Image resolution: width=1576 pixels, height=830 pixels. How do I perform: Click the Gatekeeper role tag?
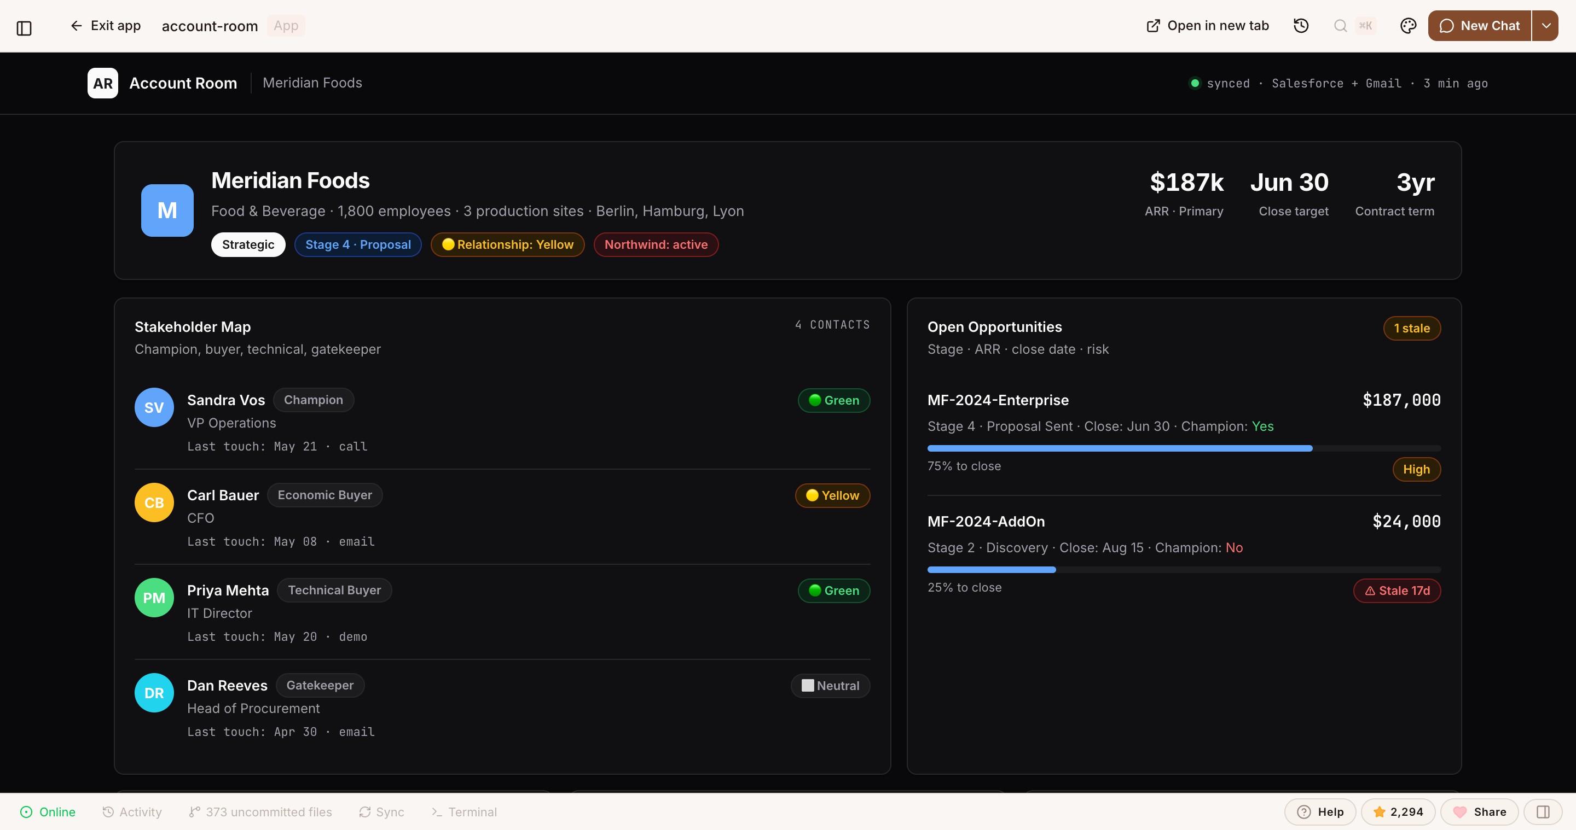click(x=320, y=685)
